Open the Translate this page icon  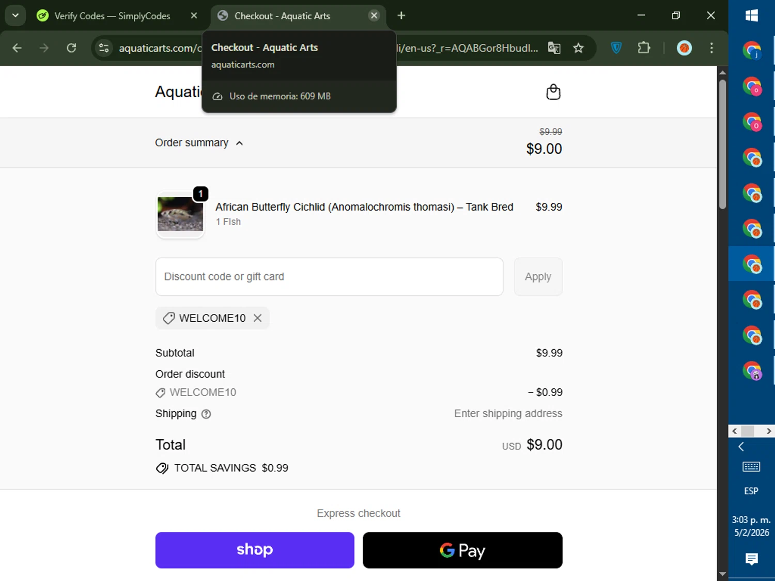click(554, 48)
